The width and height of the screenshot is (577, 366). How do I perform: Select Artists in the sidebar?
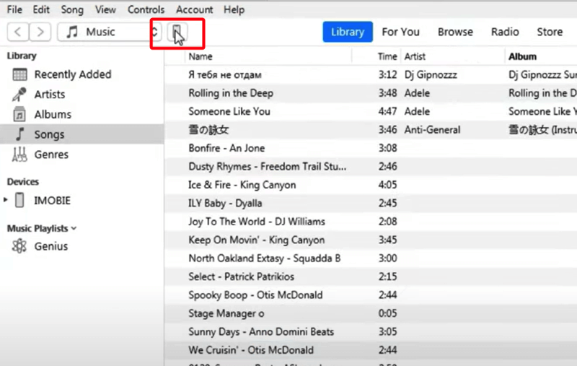click(x=49, y=95)
